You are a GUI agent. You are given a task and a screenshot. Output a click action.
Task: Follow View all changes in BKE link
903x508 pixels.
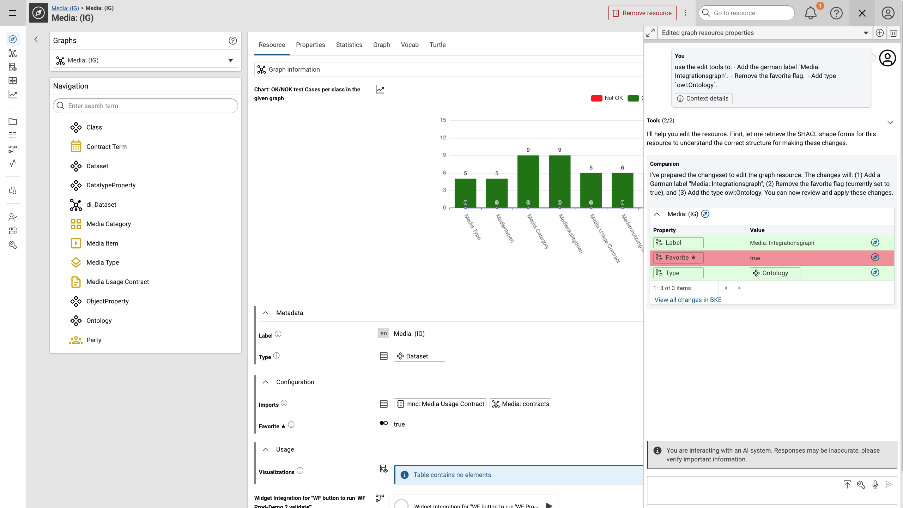(688, 300)
